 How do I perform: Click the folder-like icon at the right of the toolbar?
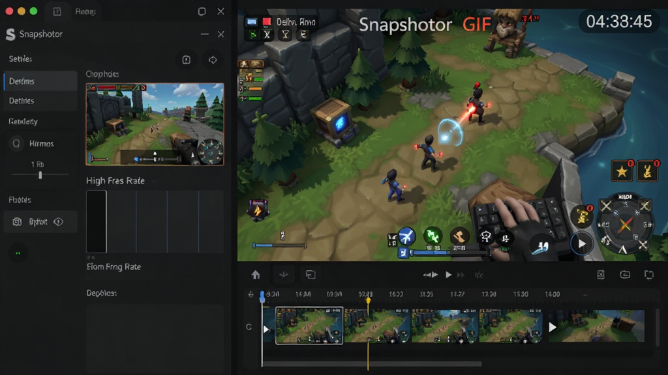625,275
